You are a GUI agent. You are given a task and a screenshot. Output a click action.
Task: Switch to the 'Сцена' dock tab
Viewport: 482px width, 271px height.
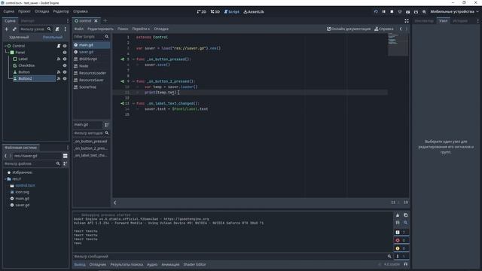[10, 21]
